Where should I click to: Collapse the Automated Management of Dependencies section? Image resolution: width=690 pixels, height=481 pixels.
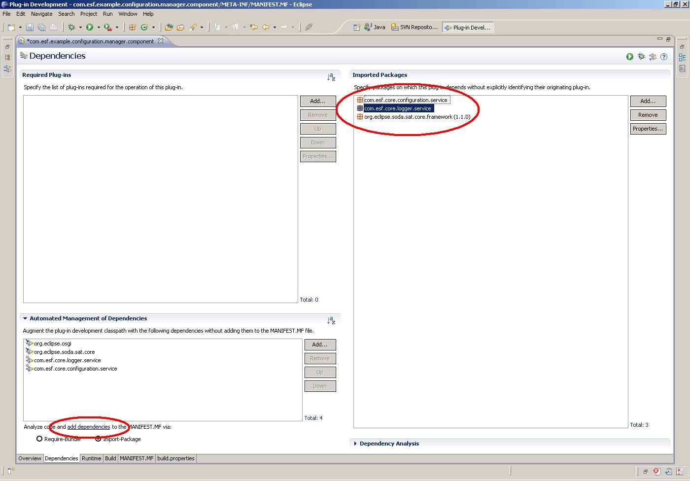pyautogui.click(x=25, y=318)
